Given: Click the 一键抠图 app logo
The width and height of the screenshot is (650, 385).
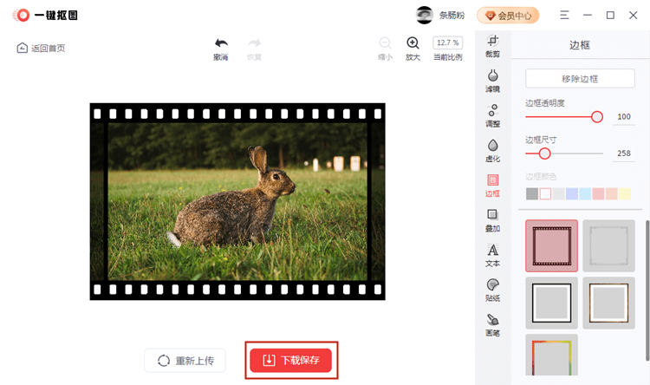Looking at the screenshot, I should (45, 16).
